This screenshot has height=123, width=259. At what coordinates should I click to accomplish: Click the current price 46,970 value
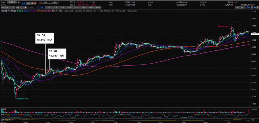click(80, 3)
